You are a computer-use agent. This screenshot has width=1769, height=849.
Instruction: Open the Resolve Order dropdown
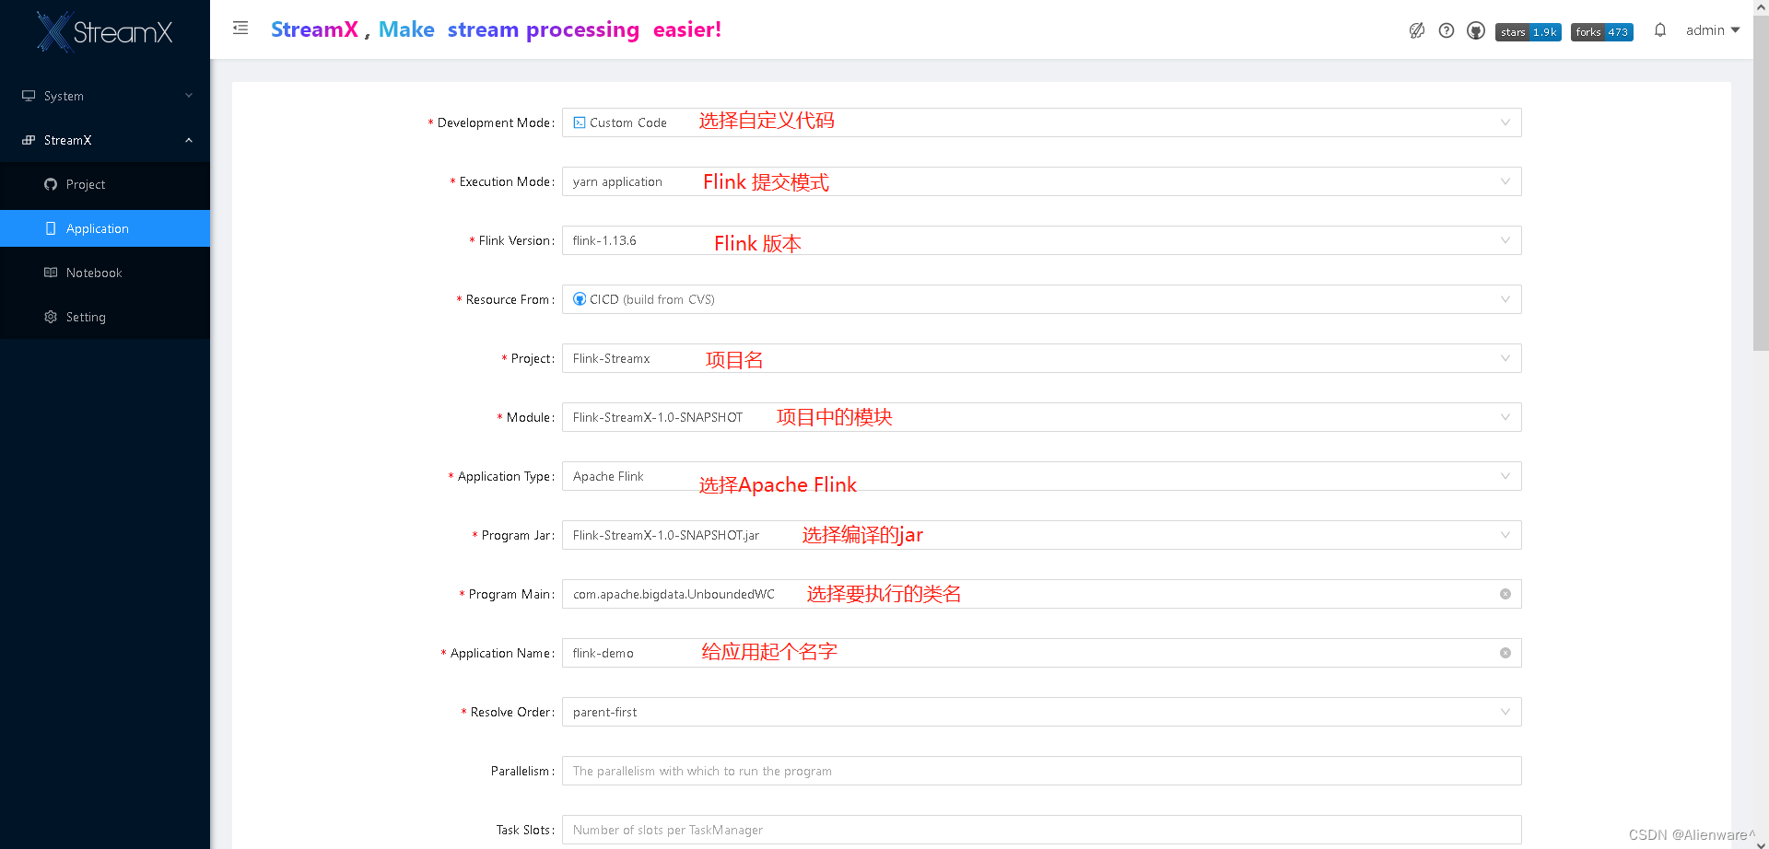(x=1041, y=712)
